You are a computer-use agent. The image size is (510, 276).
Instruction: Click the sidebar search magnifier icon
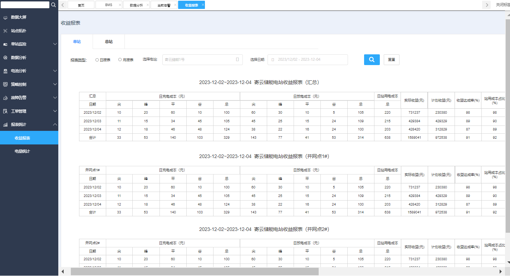click(53, 5)
